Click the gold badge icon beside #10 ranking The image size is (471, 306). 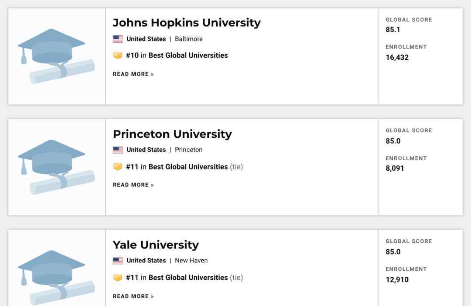pos(118,55)
